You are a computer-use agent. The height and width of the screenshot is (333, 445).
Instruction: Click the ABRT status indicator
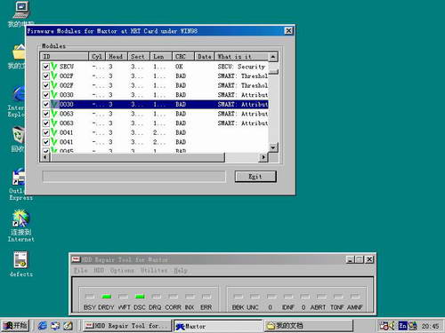(321, 296)
